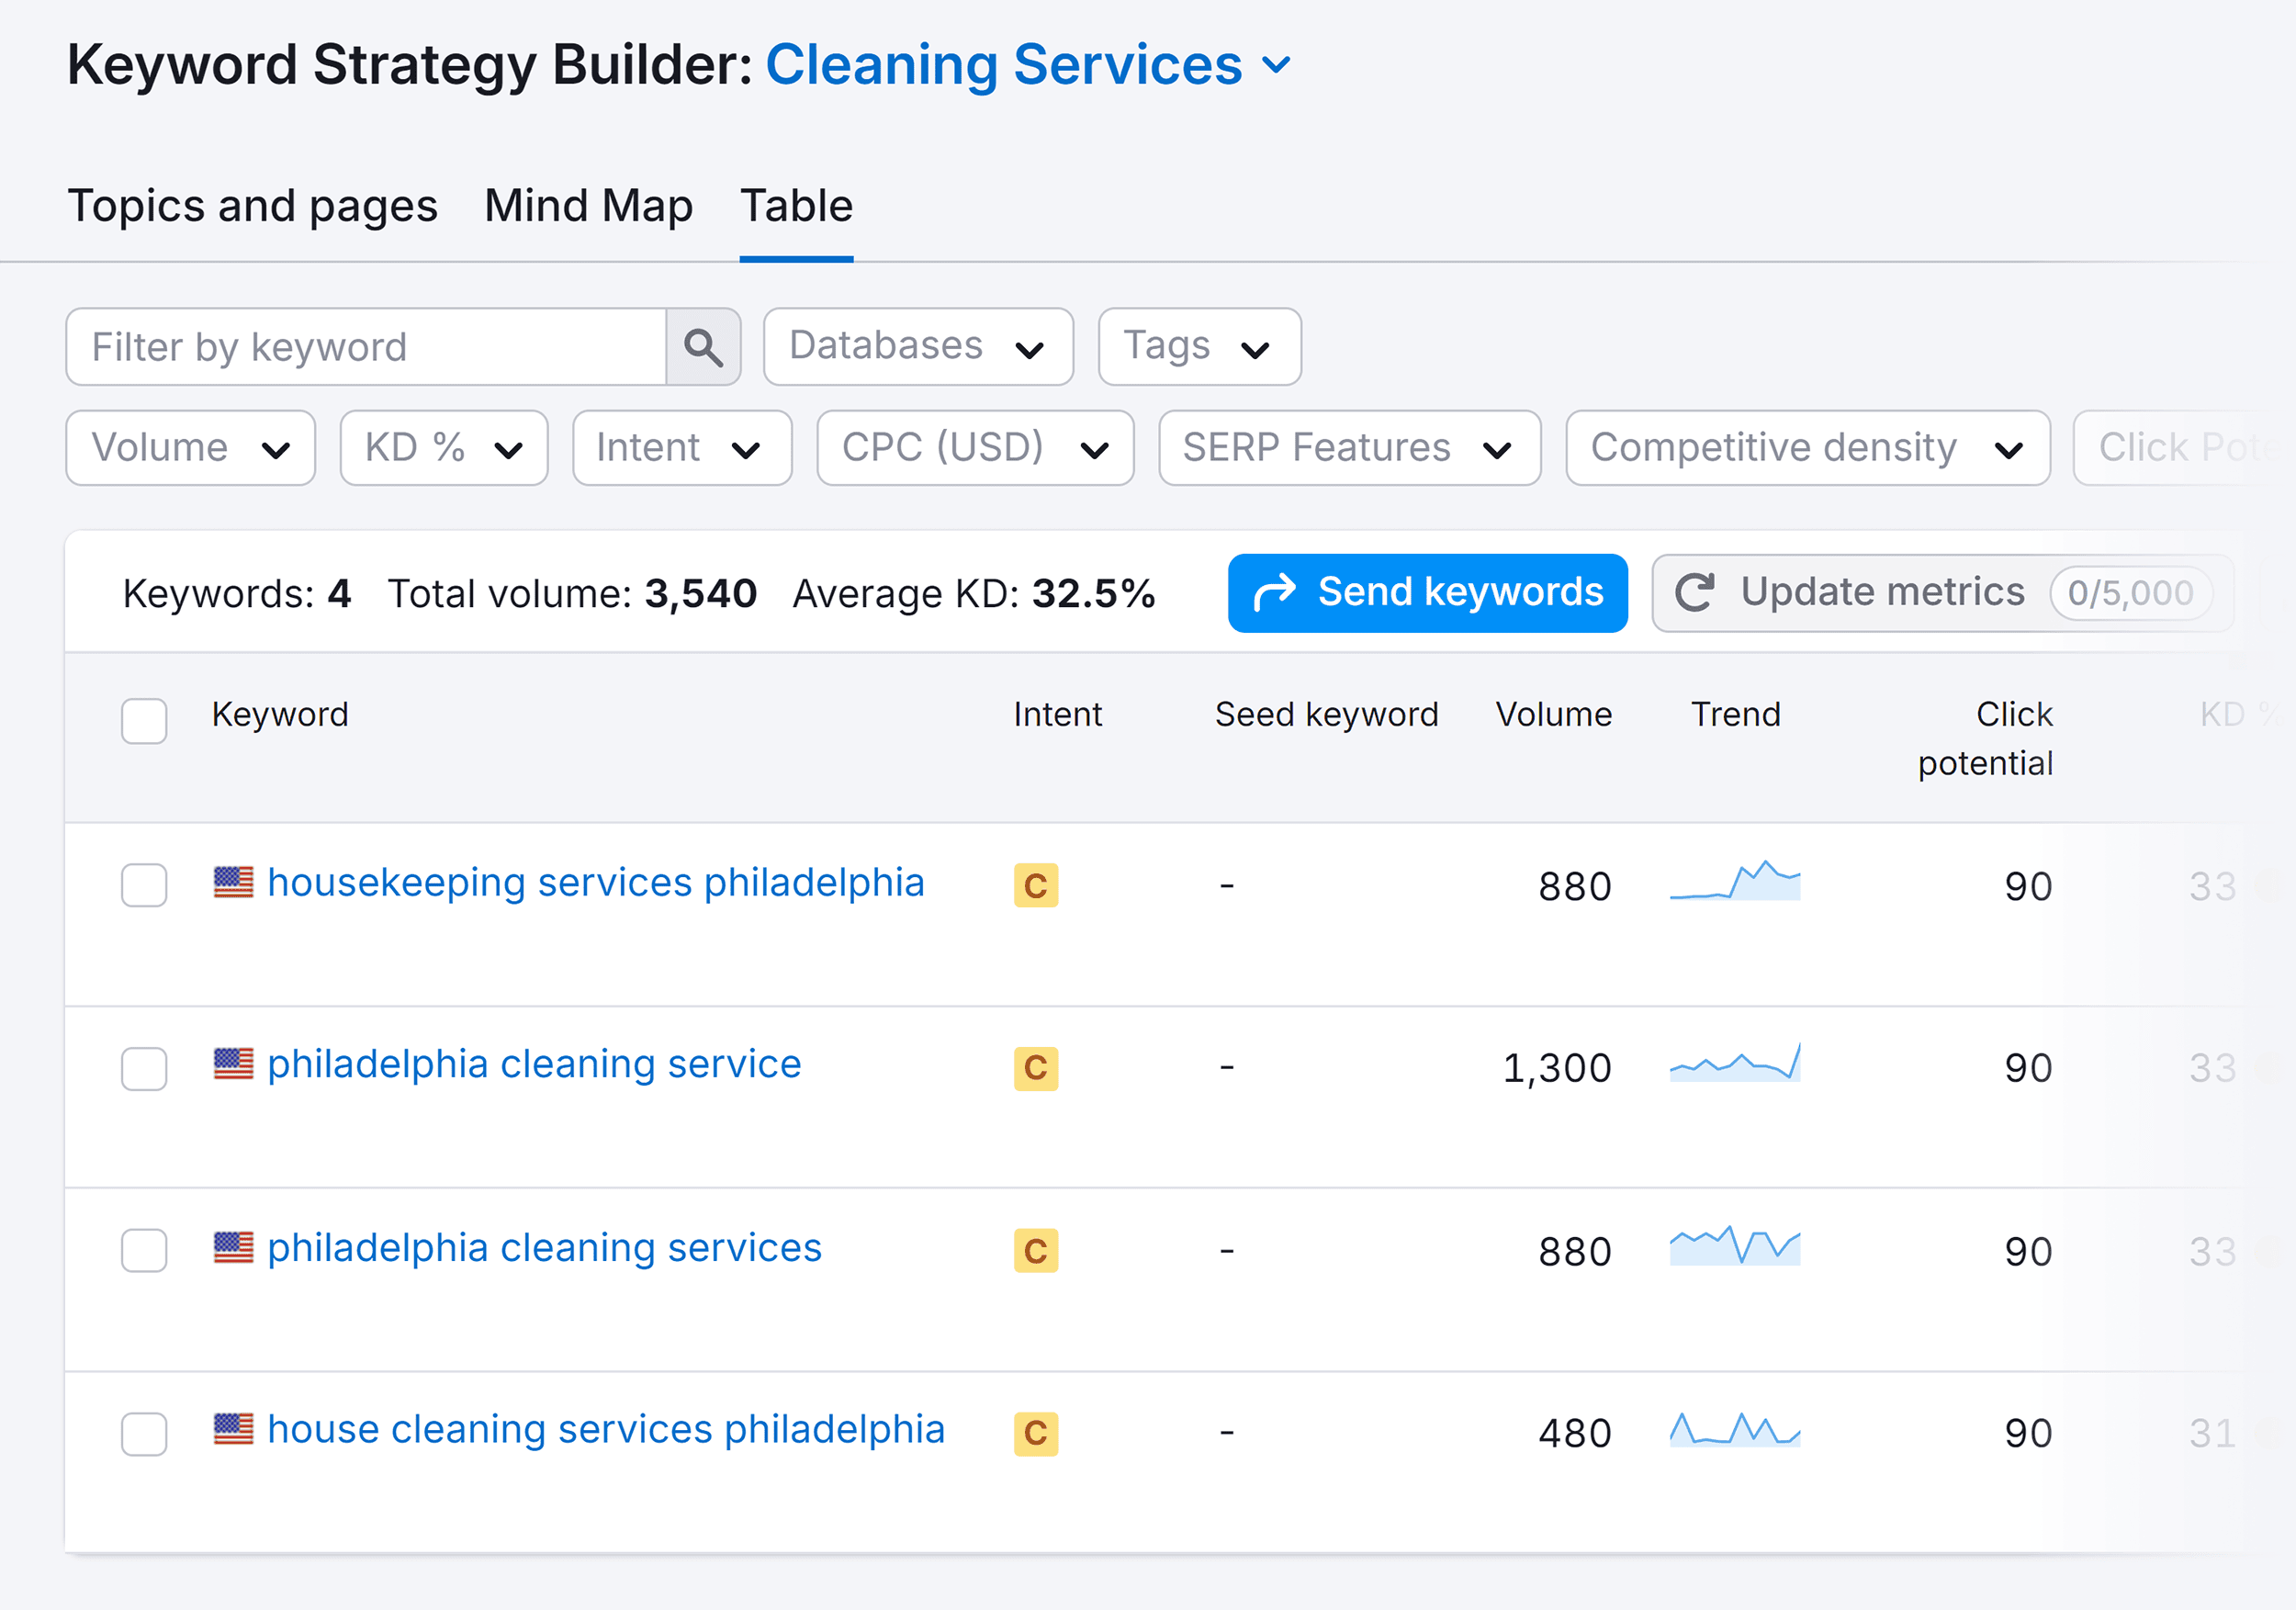Select all keywords with header checkbox
Screen dimensions: 2296x1610
143,717
